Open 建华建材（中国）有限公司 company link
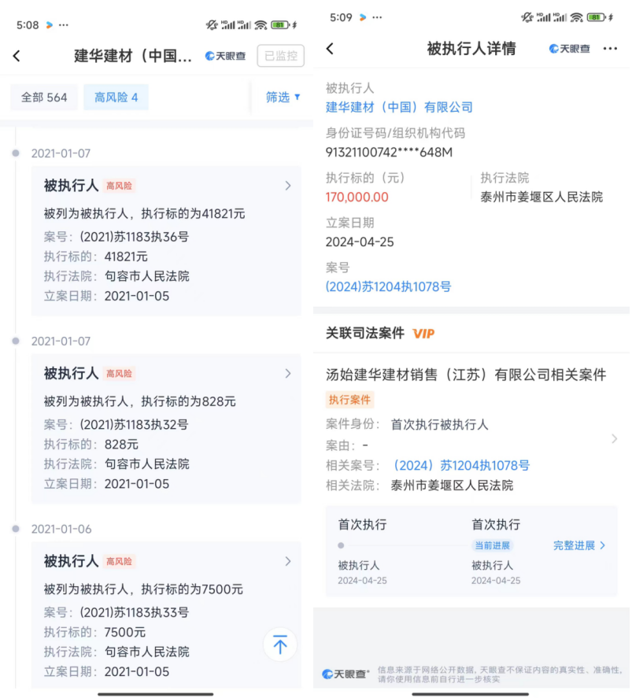Screen dimensions: 632x698 (x=399, y=107)
